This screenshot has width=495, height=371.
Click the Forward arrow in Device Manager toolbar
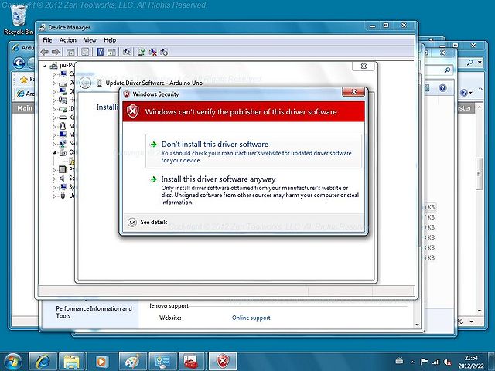(56, 52)
